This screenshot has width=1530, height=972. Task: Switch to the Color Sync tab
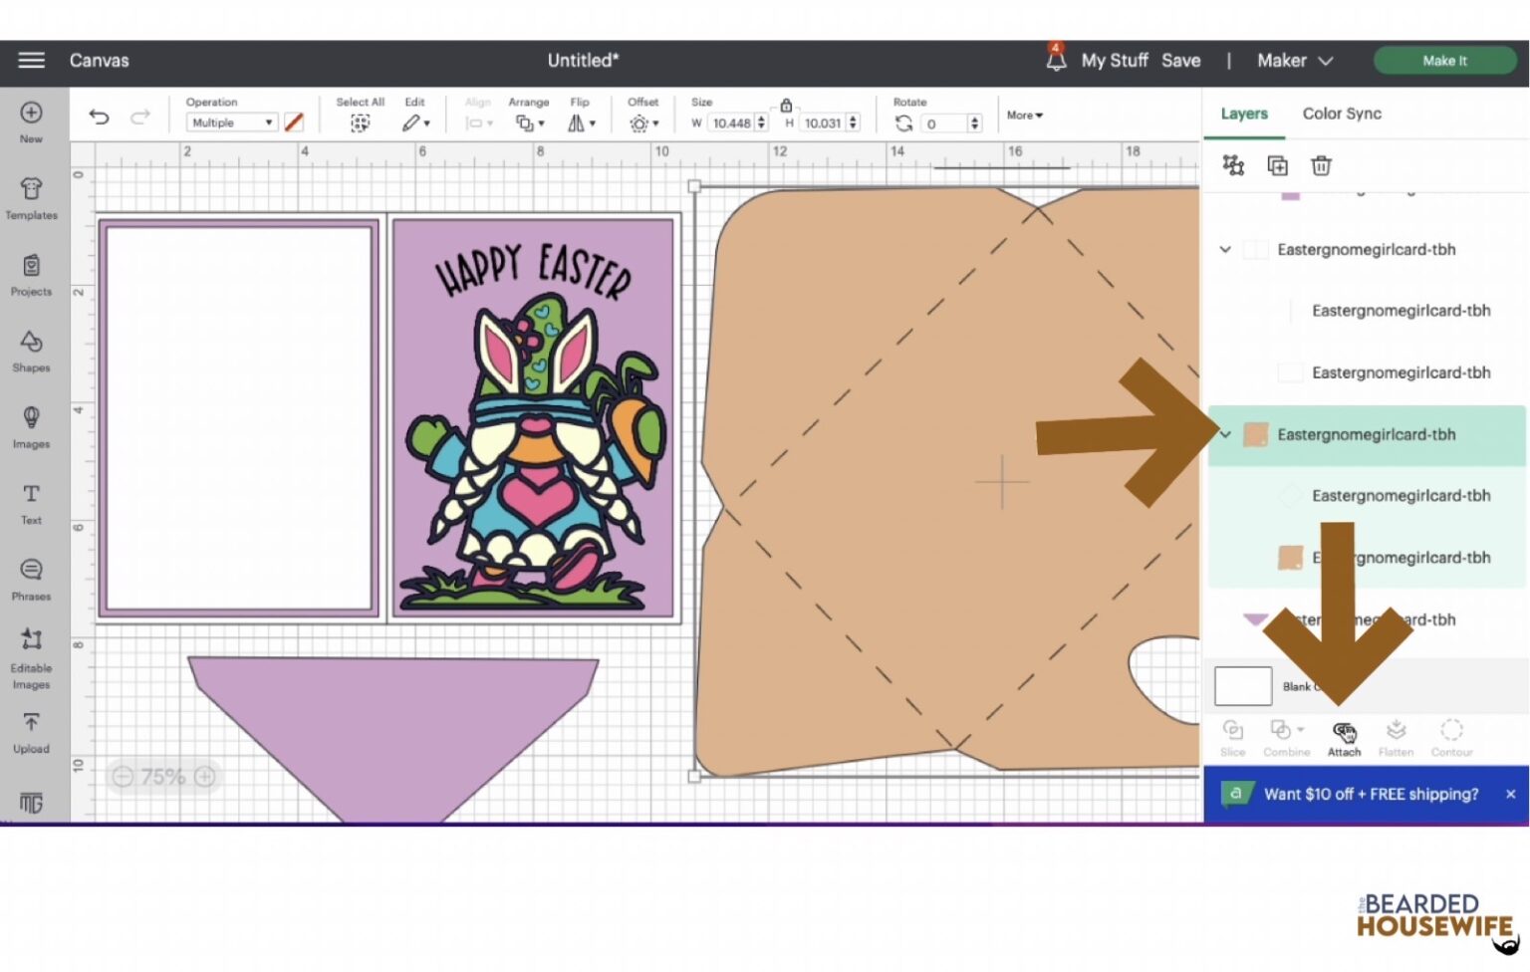[x=1341, y=114]
